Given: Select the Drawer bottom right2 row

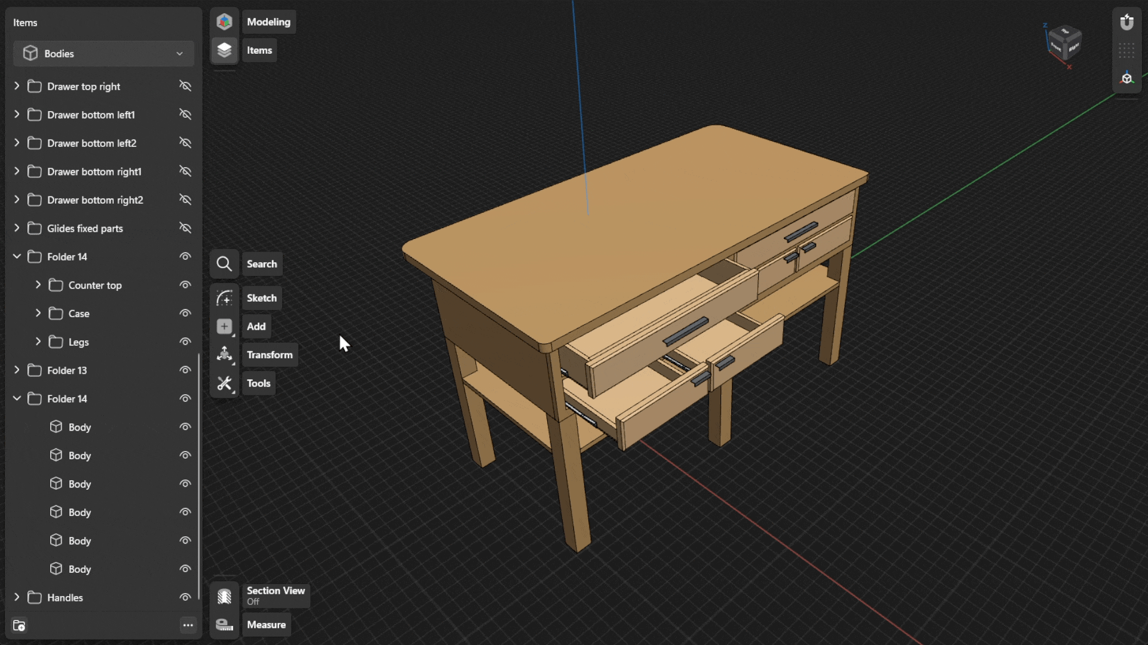Looking at the screenshot, I should (103, 200).
